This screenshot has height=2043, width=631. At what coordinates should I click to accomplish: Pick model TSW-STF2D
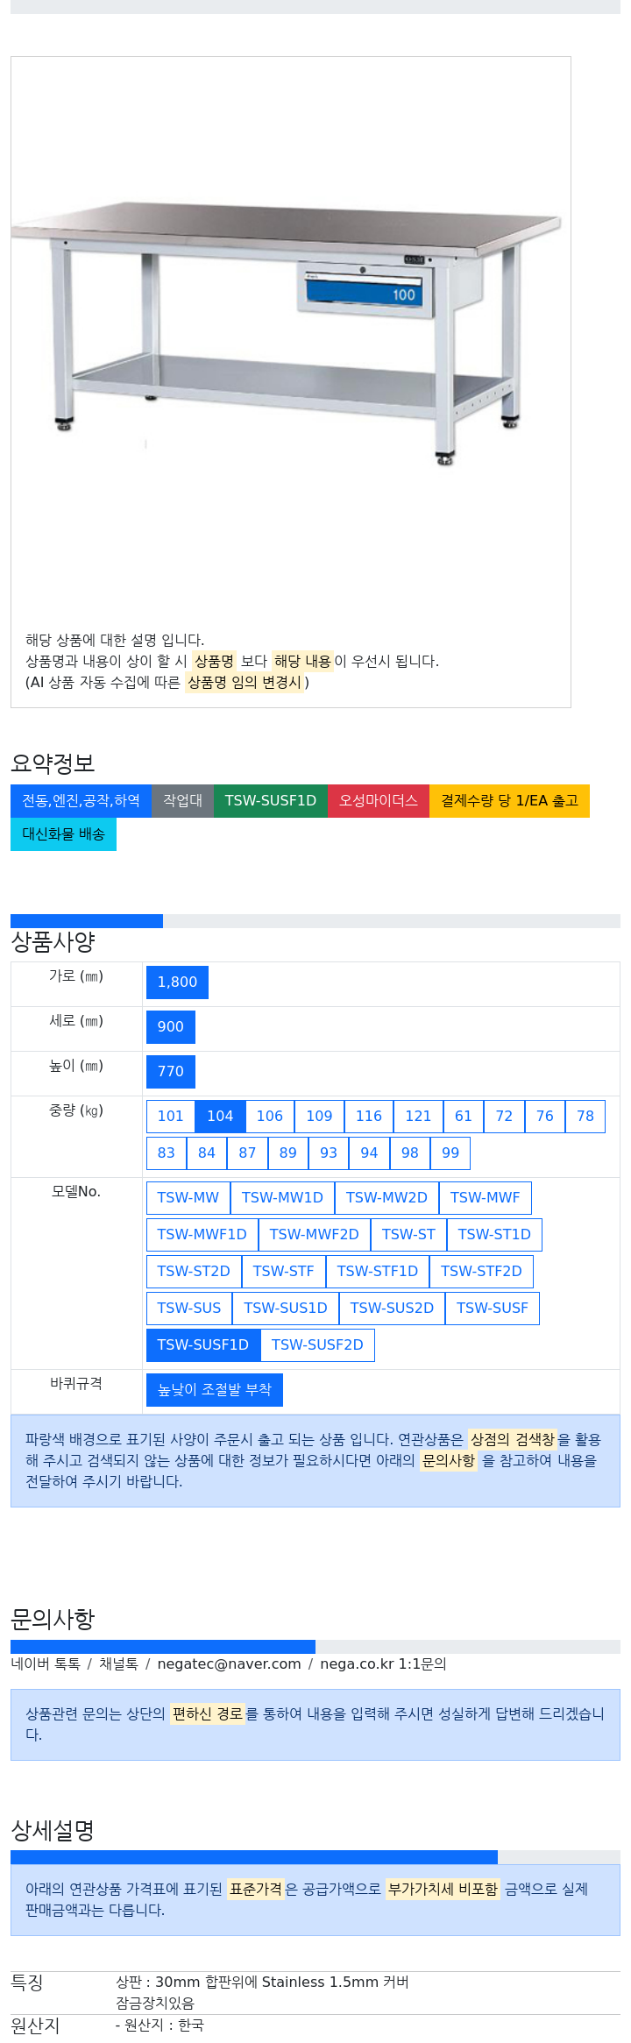point(481,1271)
